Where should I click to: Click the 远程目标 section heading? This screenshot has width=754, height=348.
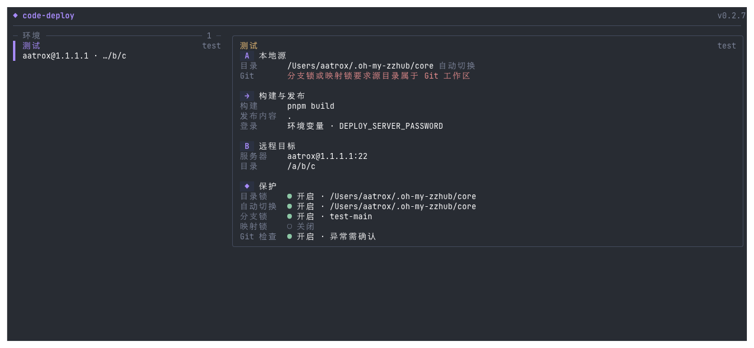pyautogui.click(x=277, y=146)
